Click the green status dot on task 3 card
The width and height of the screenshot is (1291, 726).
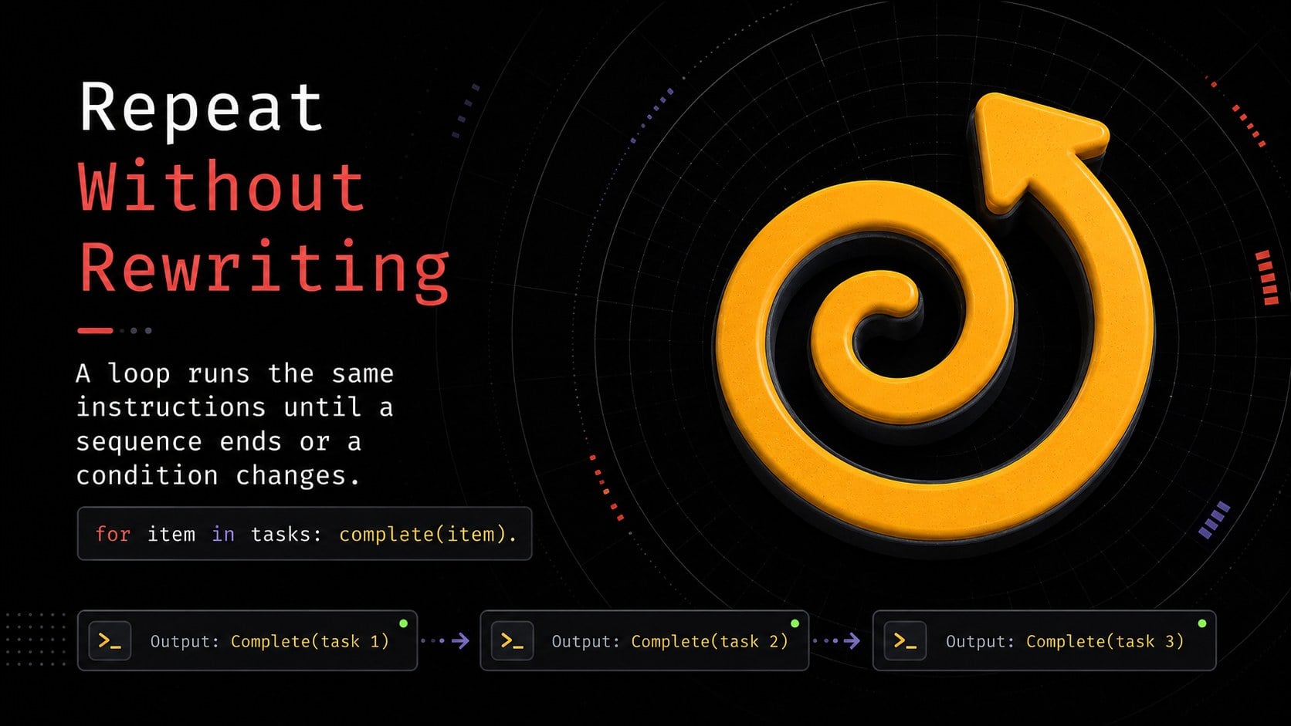coord(1201,623)
